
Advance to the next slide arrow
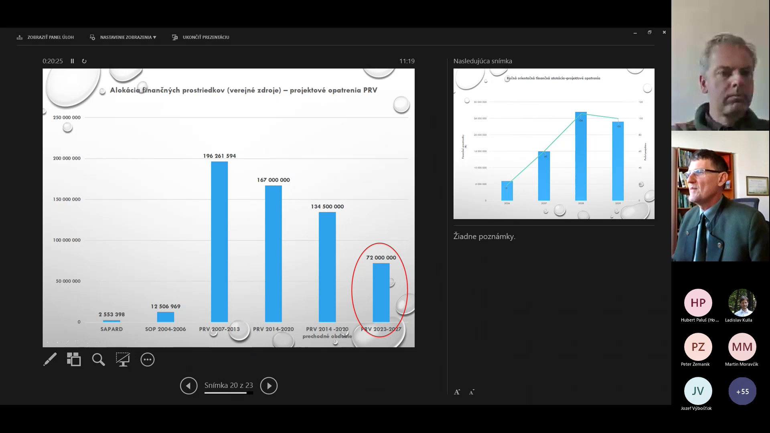click(x=269, y=386)
